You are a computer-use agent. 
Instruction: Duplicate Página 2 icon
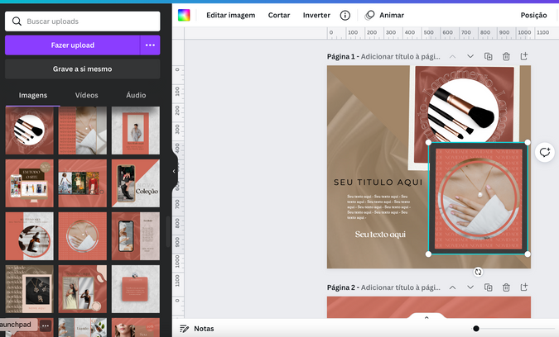488,287
